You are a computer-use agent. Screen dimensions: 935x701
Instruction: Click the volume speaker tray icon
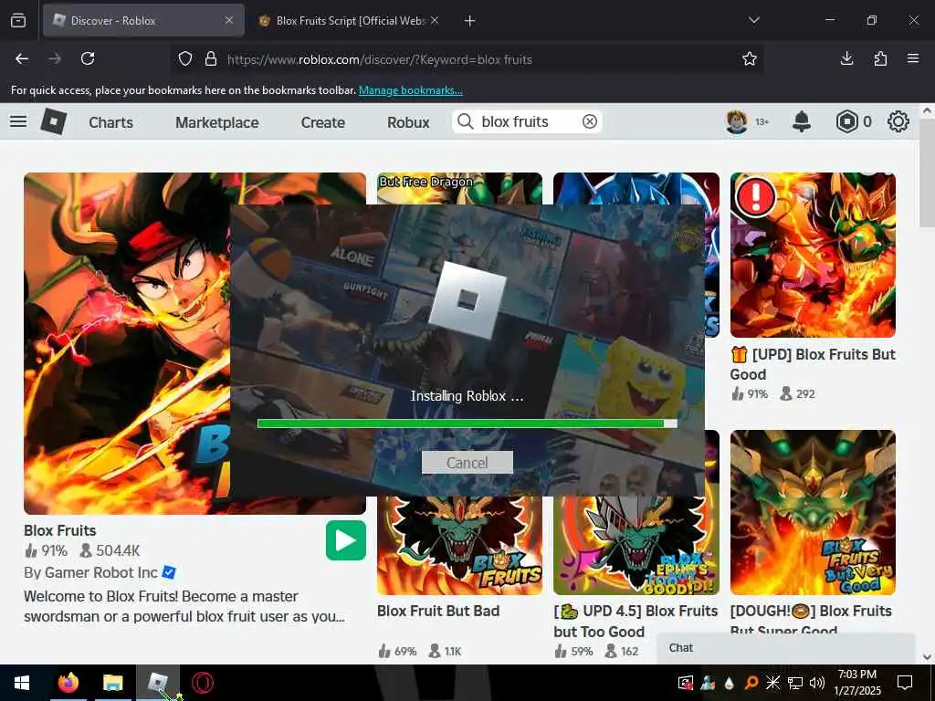coord(817,683)
